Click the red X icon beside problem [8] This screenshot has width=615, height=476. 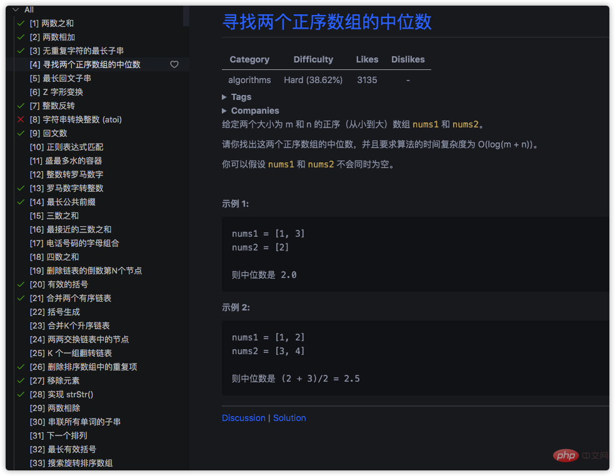tap(21, 119)
